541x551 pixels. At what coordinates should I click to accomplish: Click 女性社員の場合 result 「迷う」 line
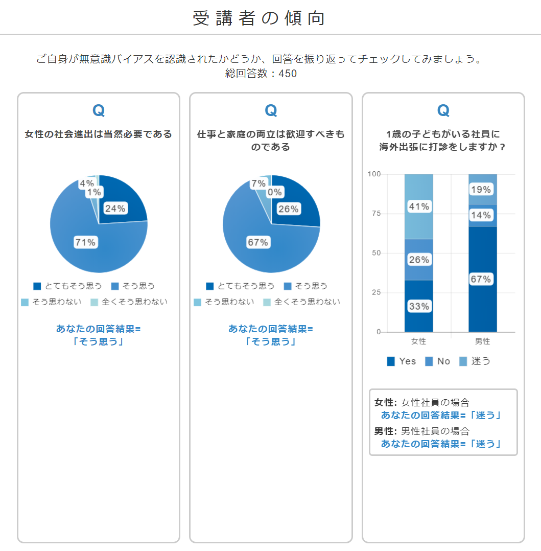coord(441,416)
